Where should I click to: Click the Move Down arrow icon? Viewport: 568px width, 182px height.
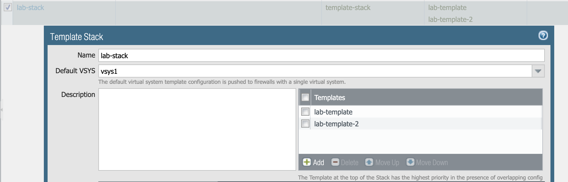[x=410, y=162]
